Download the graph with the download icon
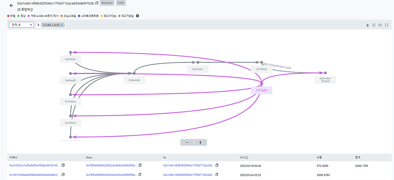Screen dimensions: 394x180 [368, 25]
